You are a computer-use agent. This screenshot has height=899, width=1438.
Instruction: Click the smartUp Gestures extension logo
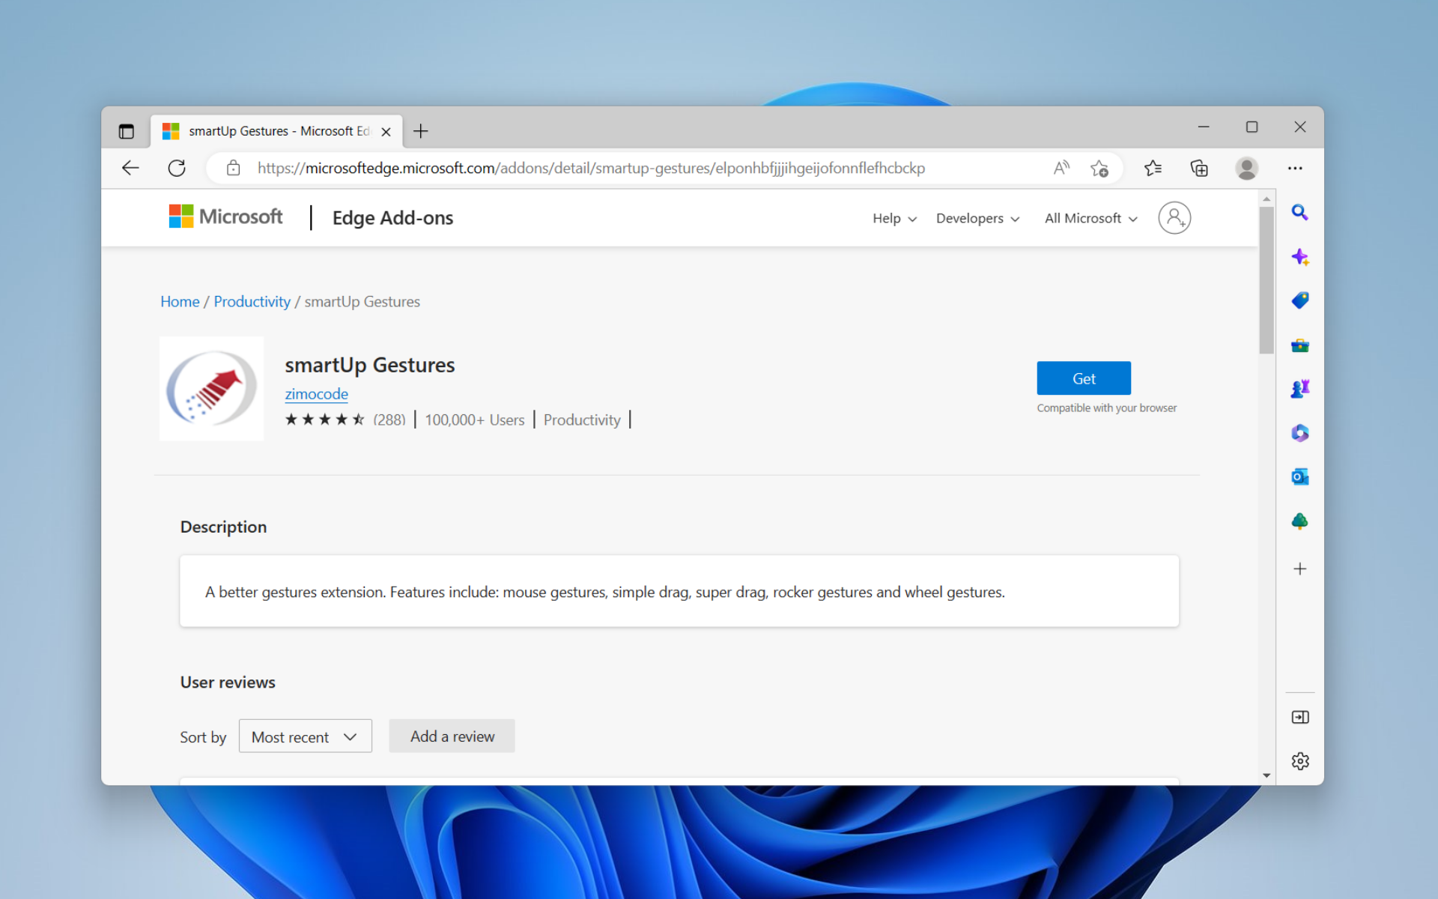[x=212, y=388]
